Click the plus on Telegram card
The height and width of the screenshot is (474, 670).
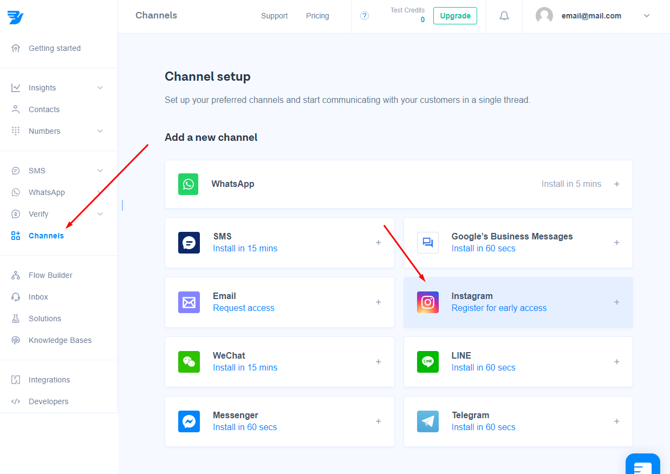point(617,421)
